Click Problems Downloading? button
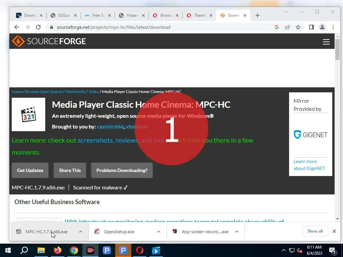 pos(122,170)
